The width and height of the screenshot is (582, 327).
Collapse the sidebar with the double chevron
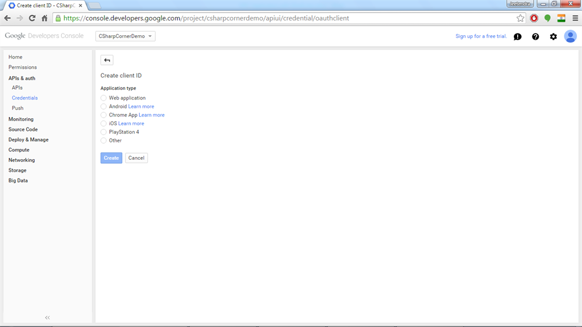pos(48,318)
